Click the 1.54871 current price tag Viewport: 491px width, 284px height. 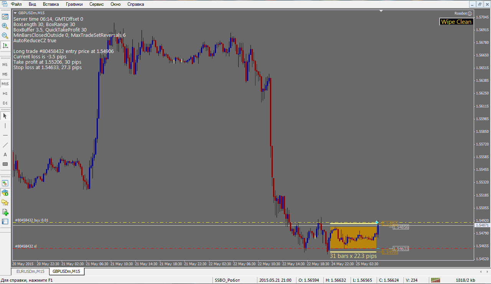pos(482,225)
